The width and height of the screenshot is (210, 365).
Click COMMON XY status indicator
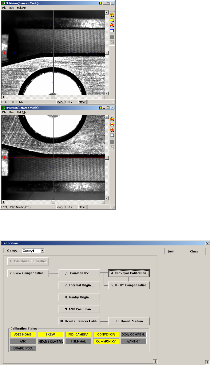[106, 342]
